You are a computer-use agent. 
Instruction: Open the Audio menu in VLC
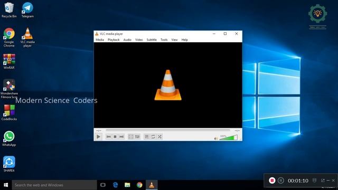pyautogui.click(x=127, y=40)
